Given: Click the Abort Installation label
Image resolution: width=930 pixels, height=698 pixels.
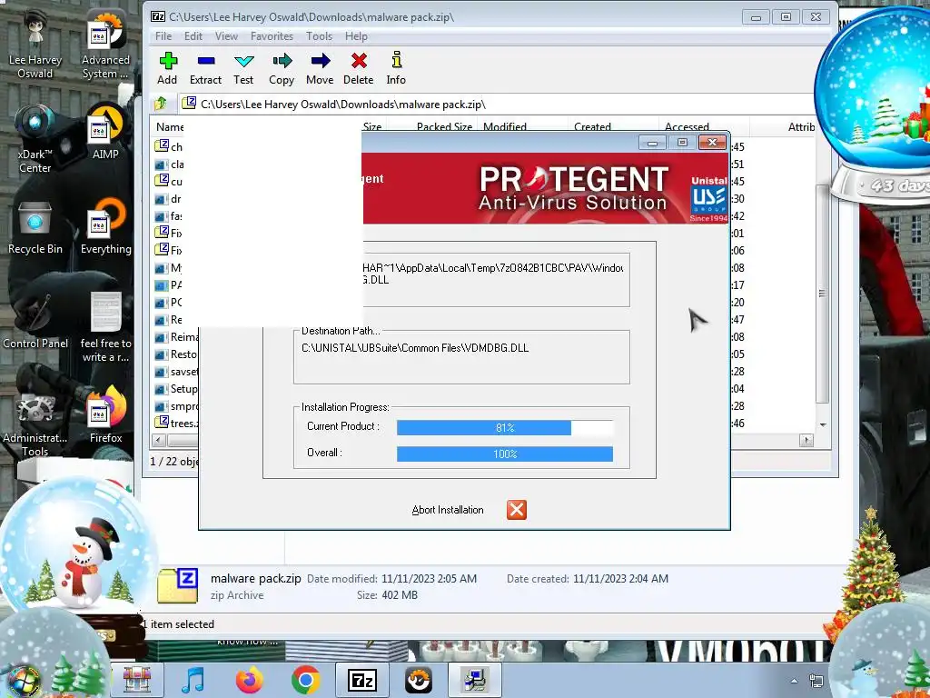Looking at the screenshot, I should click(x=448, y=510).
